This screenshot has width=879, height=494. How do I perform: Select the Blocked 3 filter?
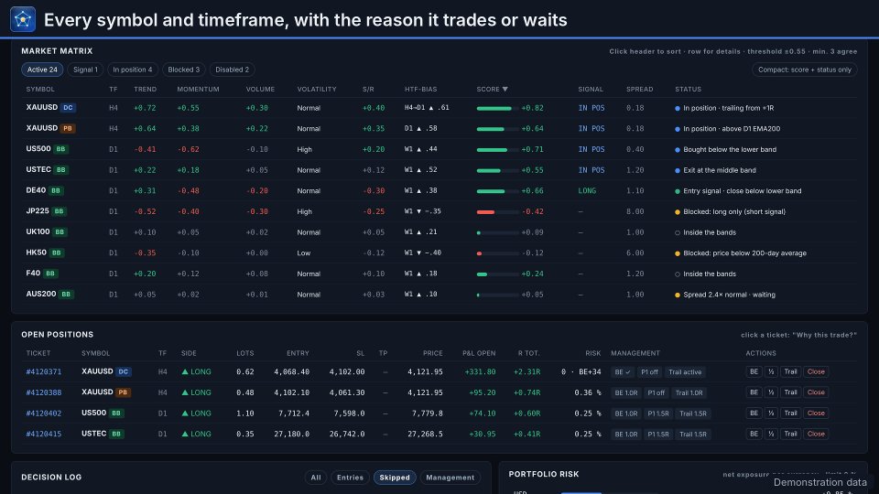[x=183, y=70]
